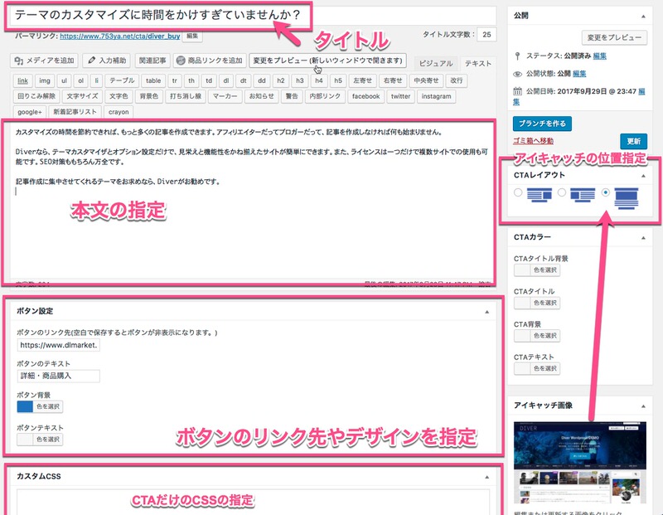
Task: Click the メディアを追加 button
Action: [x=44, y=61]
